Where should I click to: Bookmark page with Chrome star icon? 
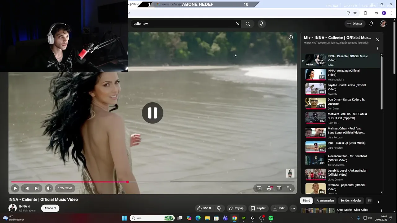[355, 13]
